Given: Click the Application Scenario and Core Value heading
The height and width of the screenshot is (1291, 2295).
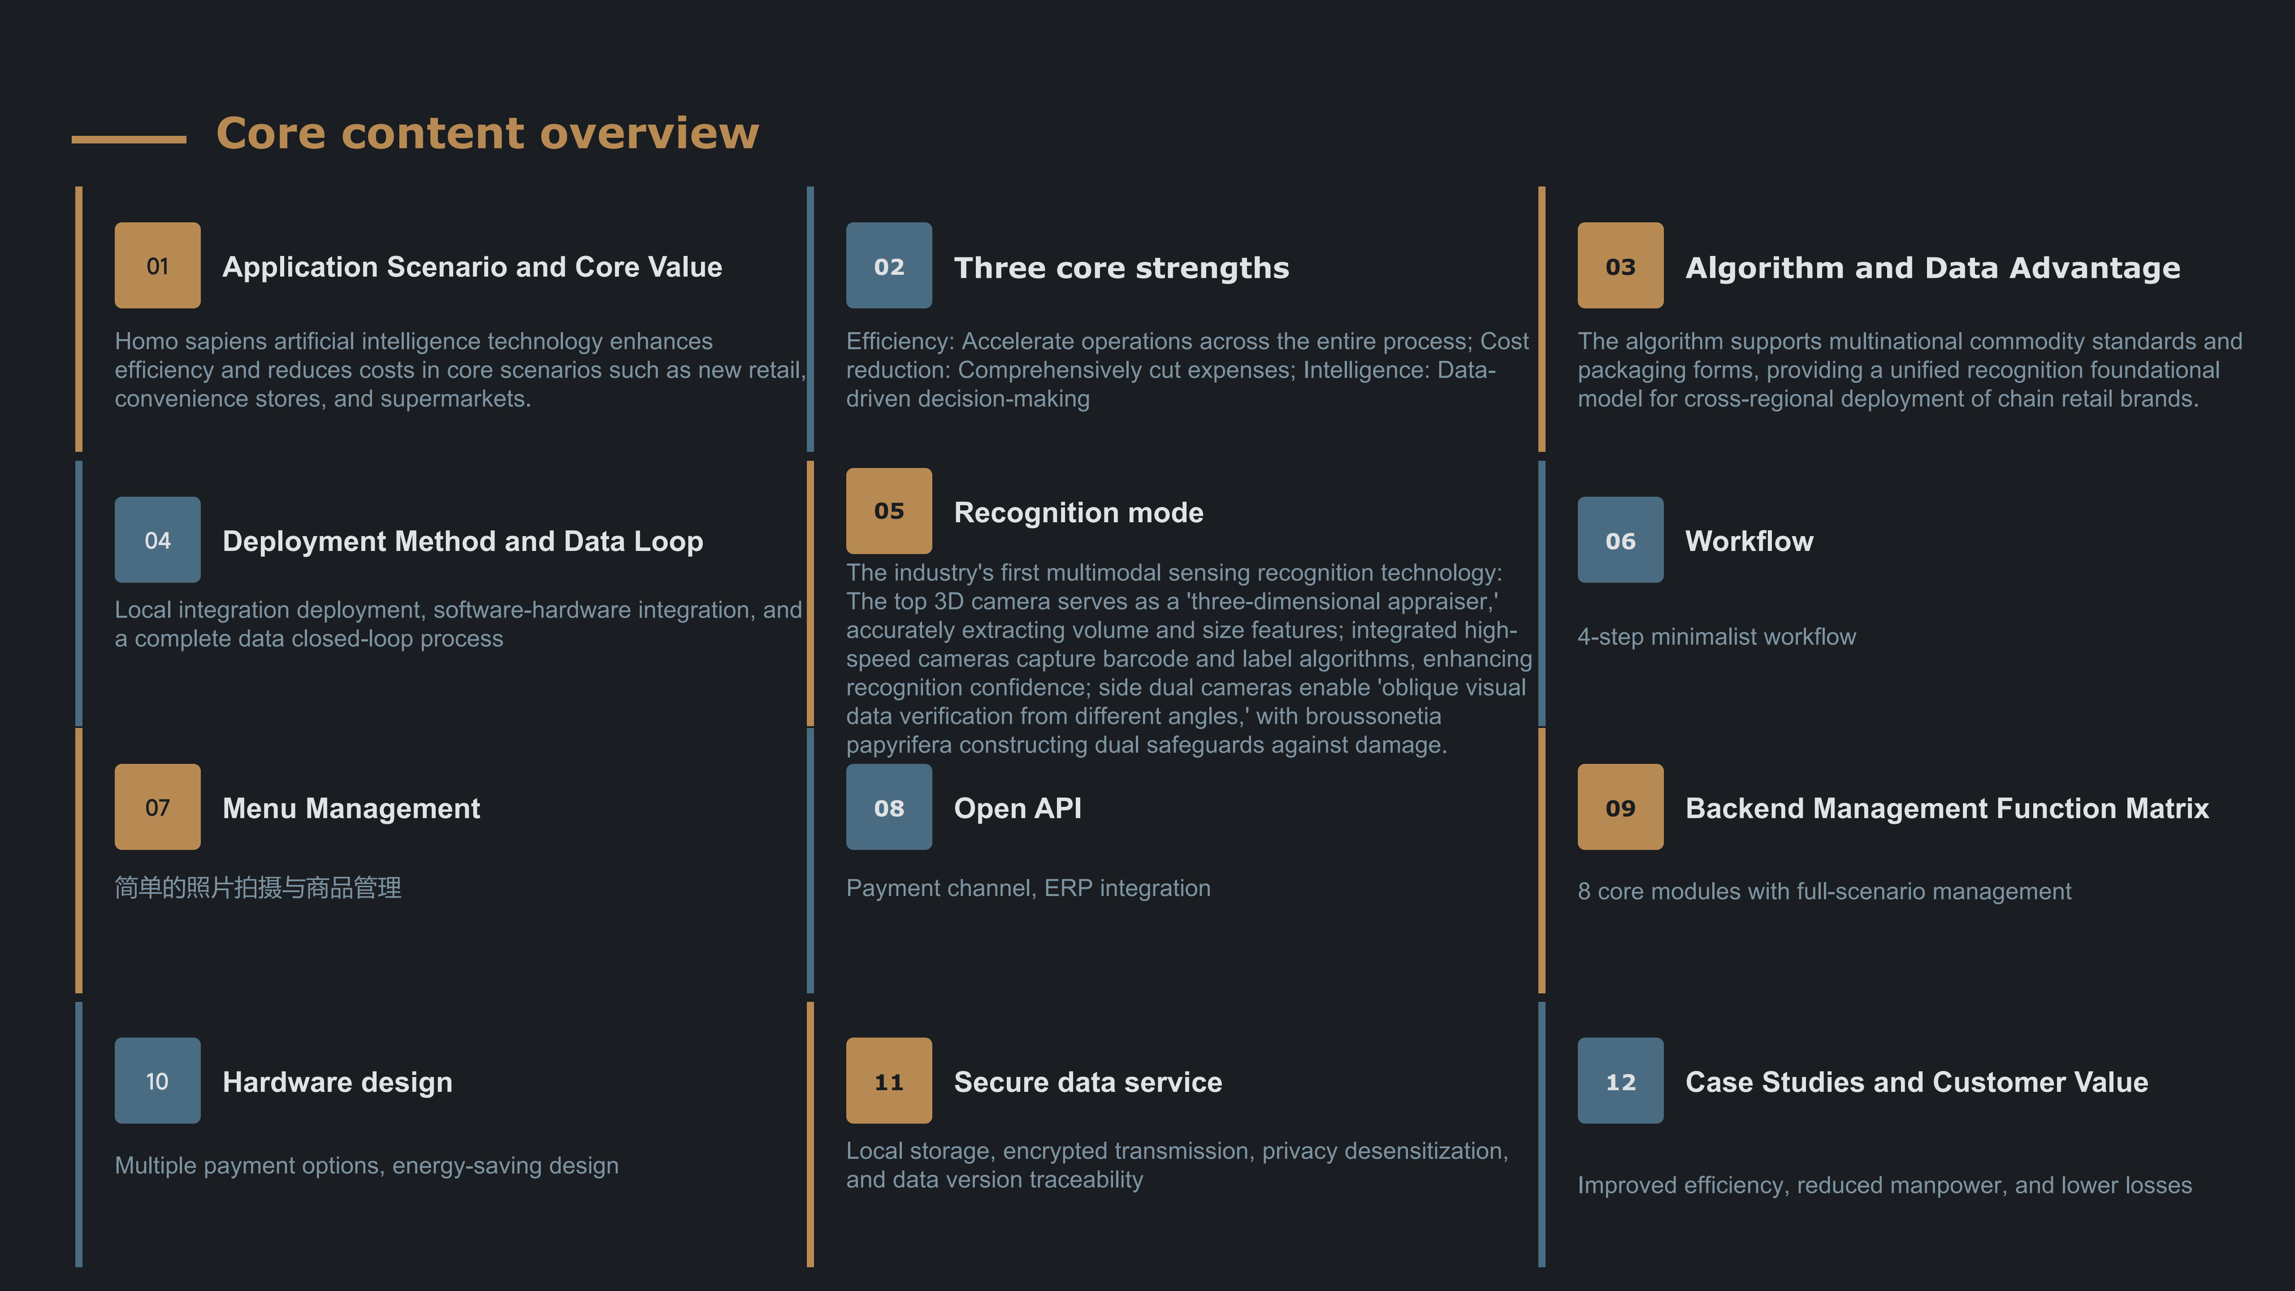Looking at the screenshot, I should [x=472, y=267].
